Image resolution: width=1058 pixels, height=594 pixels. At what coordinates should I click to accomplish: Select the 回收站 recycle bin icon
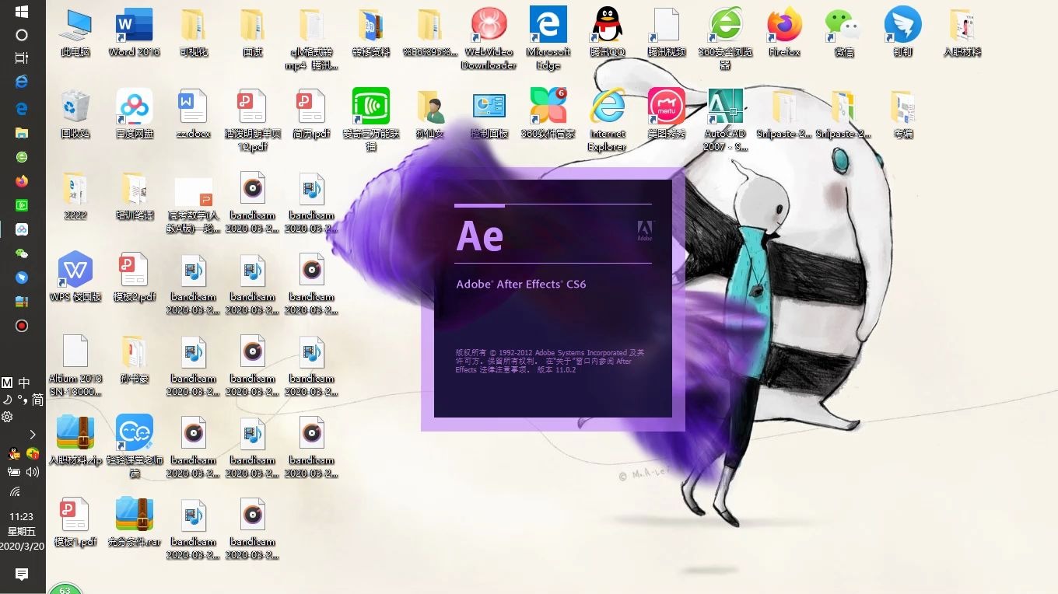pos(75,114)
